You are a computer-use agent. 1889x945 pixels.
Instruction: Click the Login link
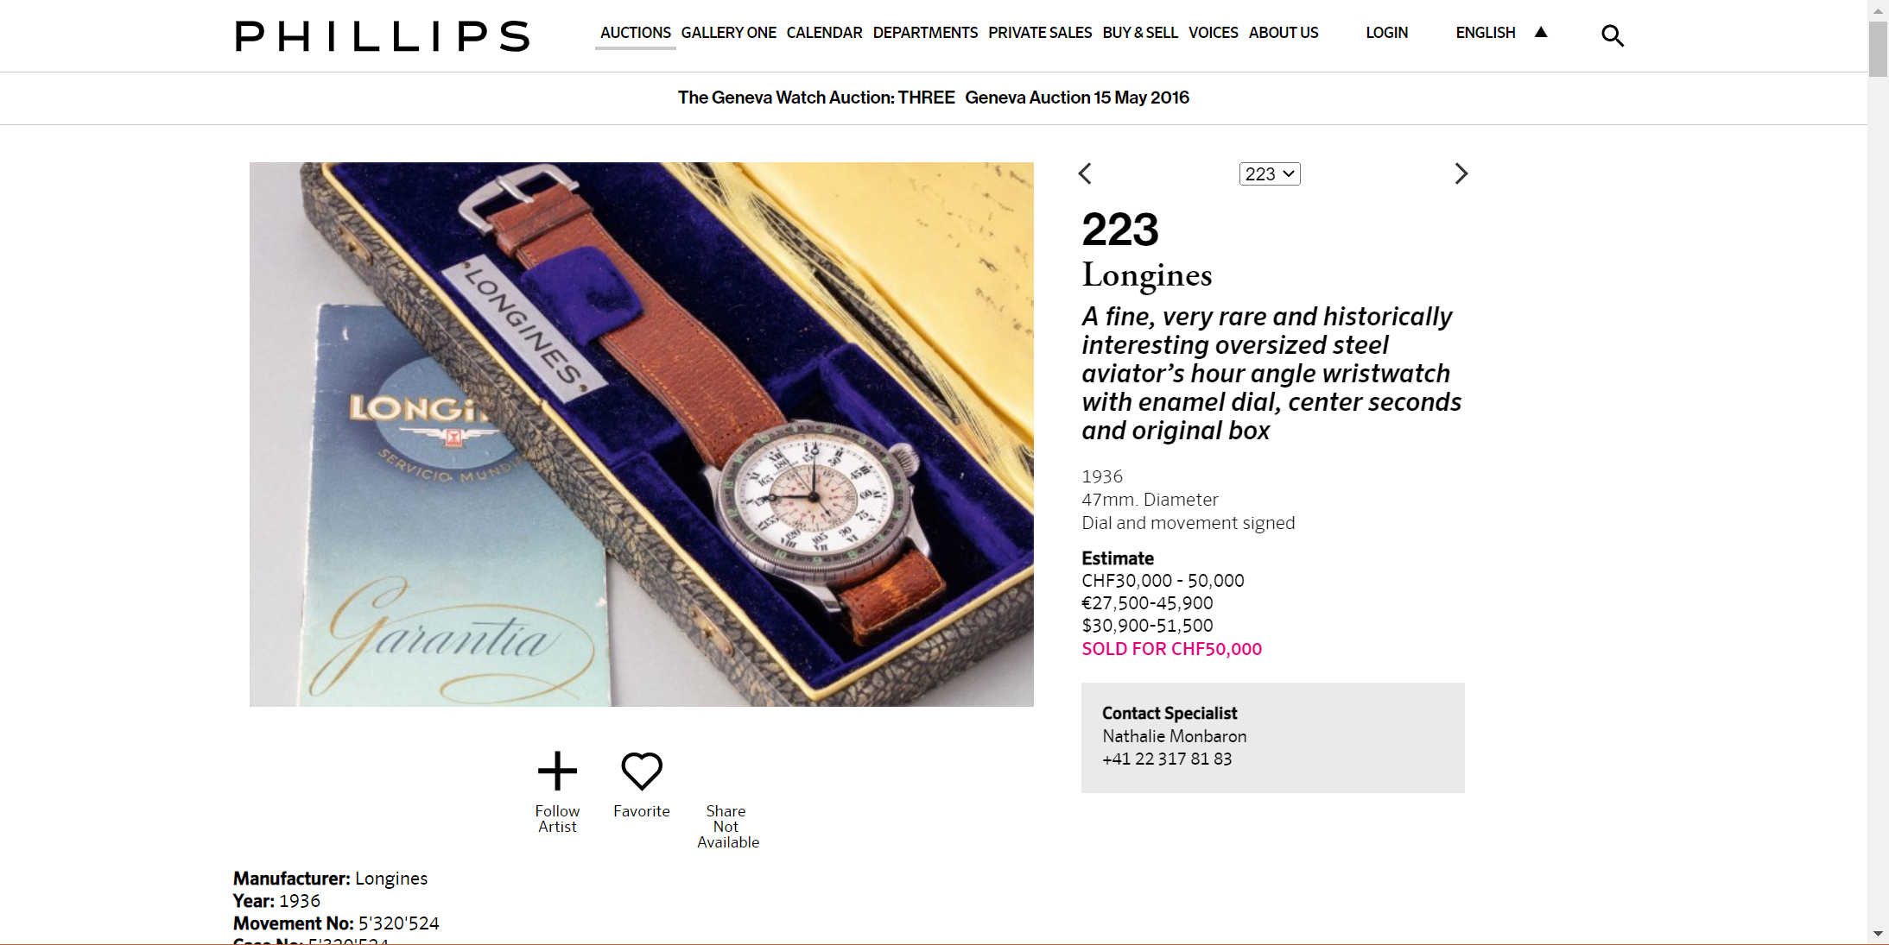click(1386, 33)
